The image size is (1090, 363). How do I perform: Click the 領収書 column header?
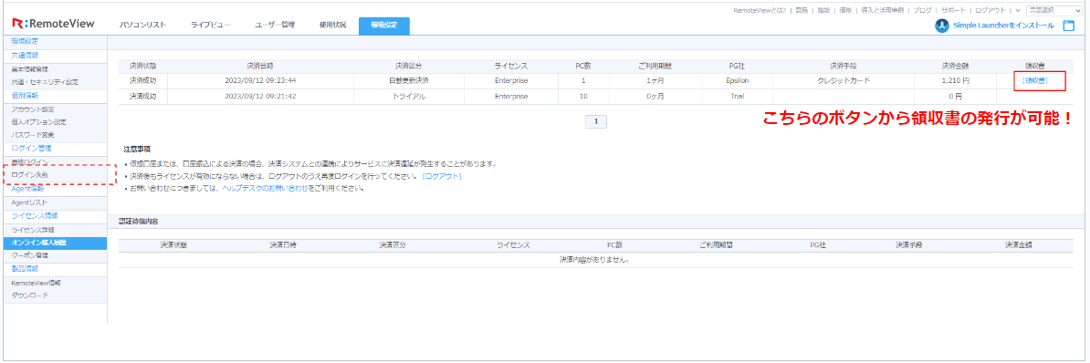(x=1035, y=66)
